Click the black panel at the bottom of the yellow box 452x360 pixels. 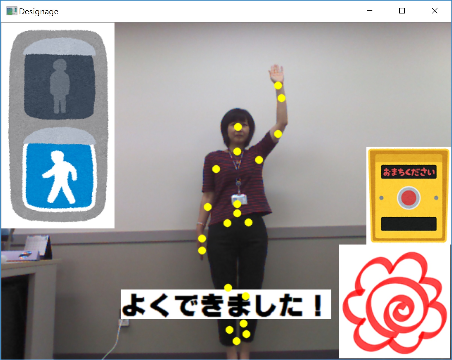tap(409, 224)
